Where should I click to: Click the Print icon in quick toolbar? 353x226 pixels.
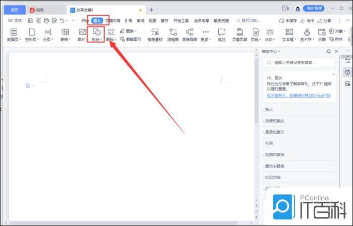(x=46, y=21)
